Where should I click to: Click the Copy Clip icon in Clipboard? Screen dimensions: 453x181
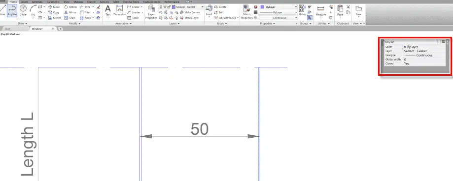tap(348, 12)
